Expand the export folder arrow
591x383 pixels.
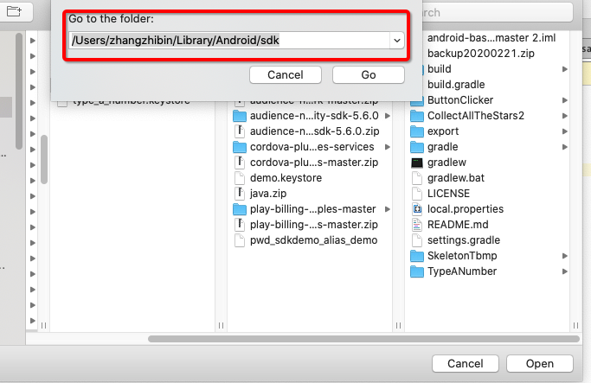coord(565,131)
